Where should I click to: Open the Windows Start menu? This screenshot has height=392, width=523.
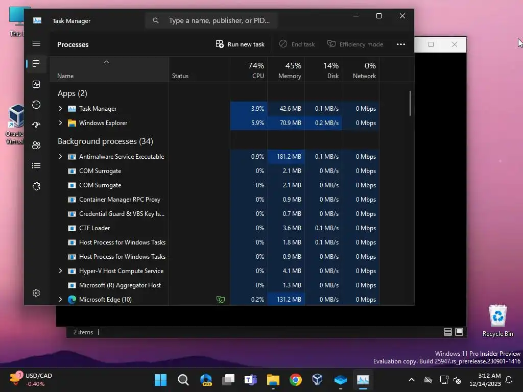click(160, 380)
